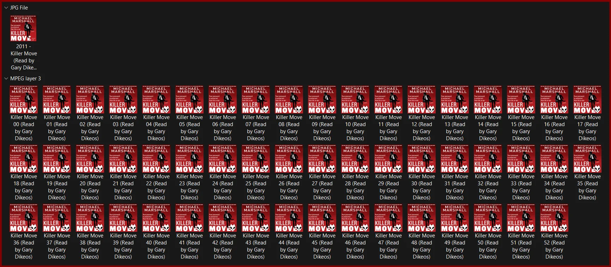Click the file name 'Killer Move 23 (Read by Gary Dikeos)'
The width and height of the screenshot is (611, 267).
[189, 187]
